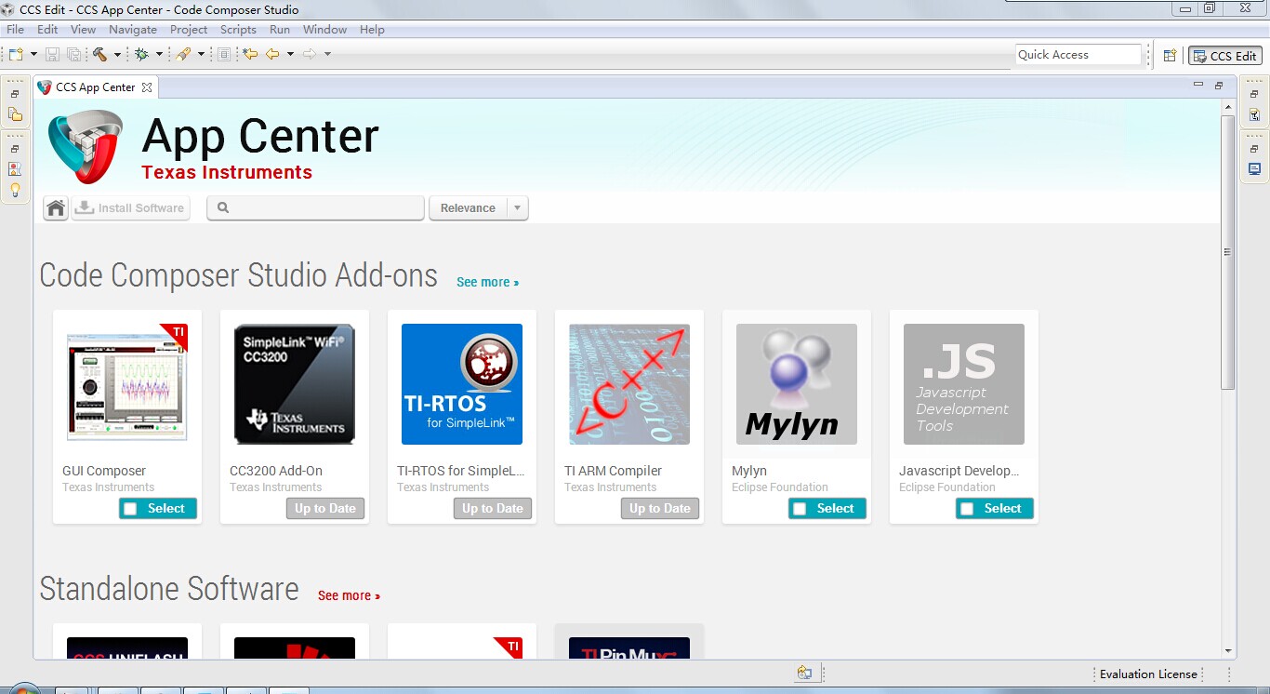Click the left-trim icon above the lightbulb
Viewport: 1270px width, 694px height.
pos(15,169)
